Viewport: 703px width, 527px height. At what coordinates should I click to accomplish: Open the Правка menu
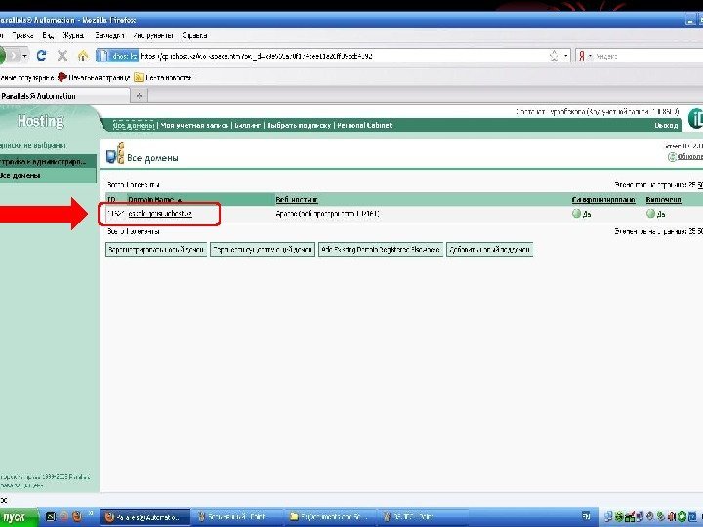(22, 35)
